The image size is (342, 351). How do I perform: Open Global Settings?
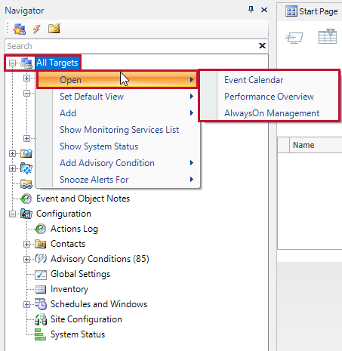coord(81,274)
